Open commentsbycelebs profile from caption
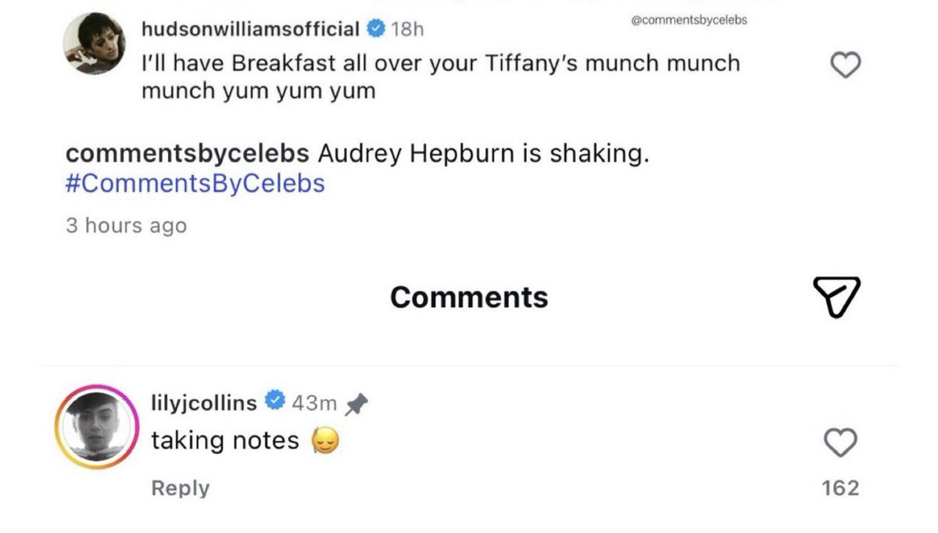Screen dimensions: 938x533 [189, 154]
